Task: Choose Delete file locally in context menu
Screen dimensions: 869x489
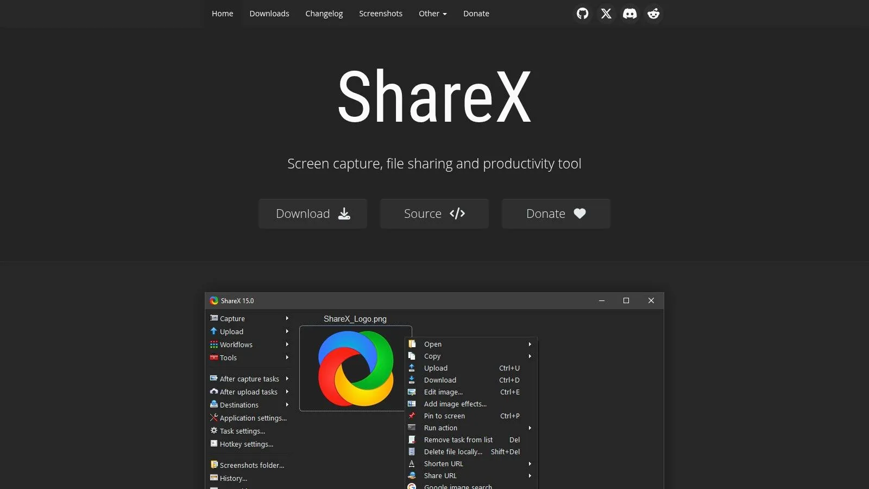Action: pos(453,452)
